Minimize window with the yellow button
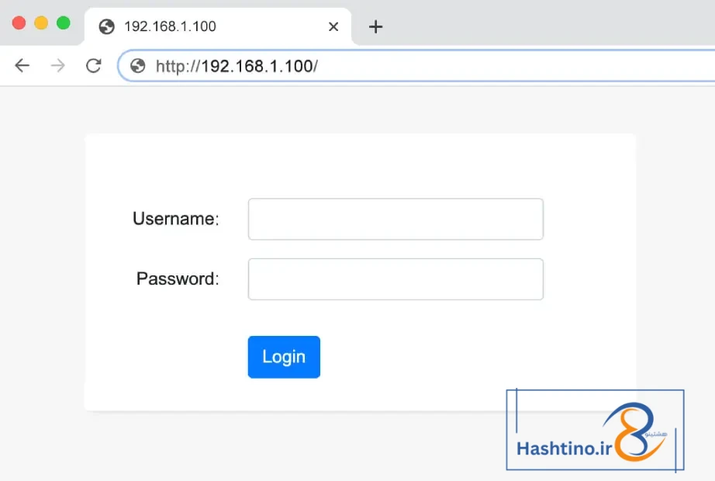The image size is (715, 481). tap(41, 22)
